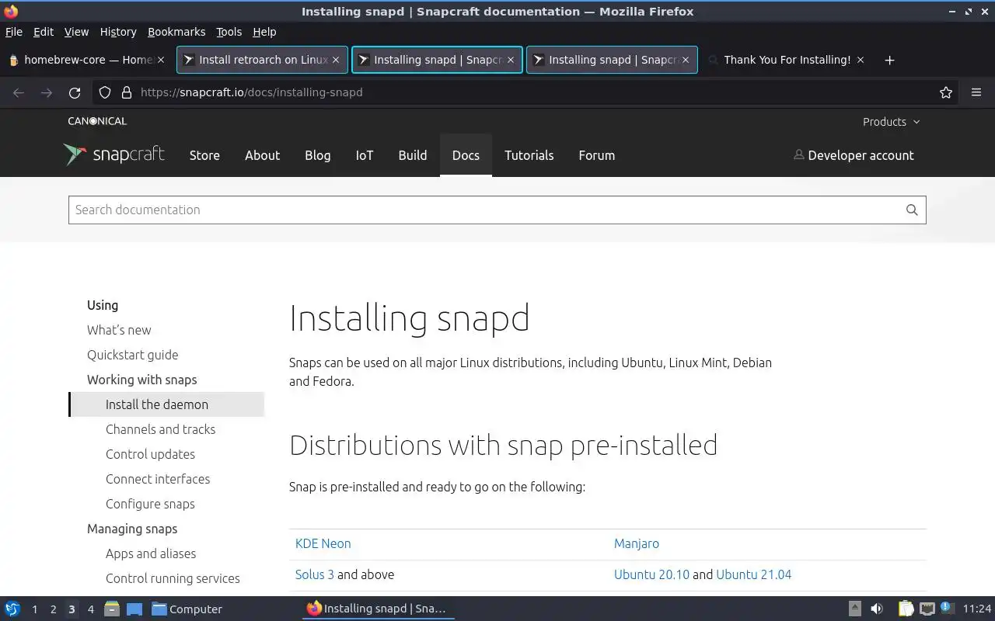Switch to the Install retroarch on Linux tab
Viewport: 995px width, 621px height.
(261, 60)
